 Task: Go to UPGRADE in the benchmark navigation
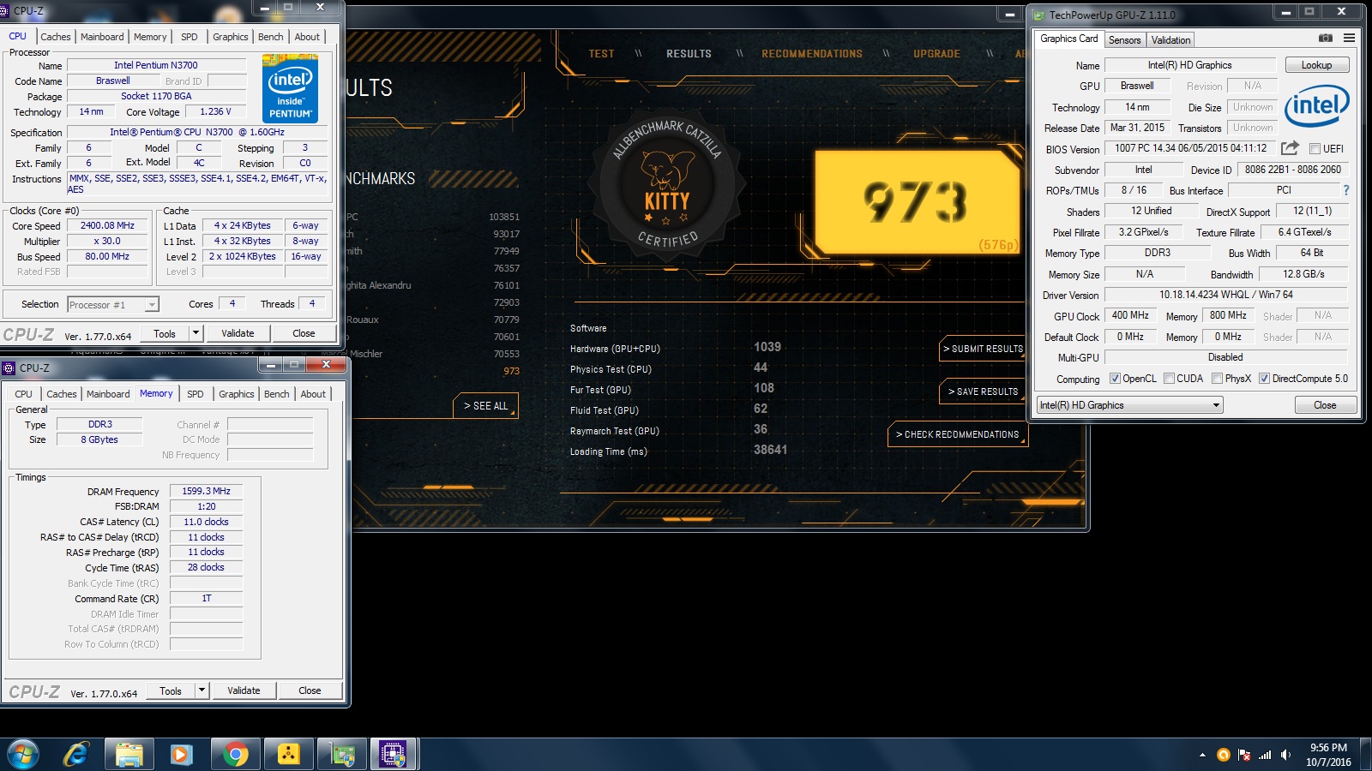(936, 53)
